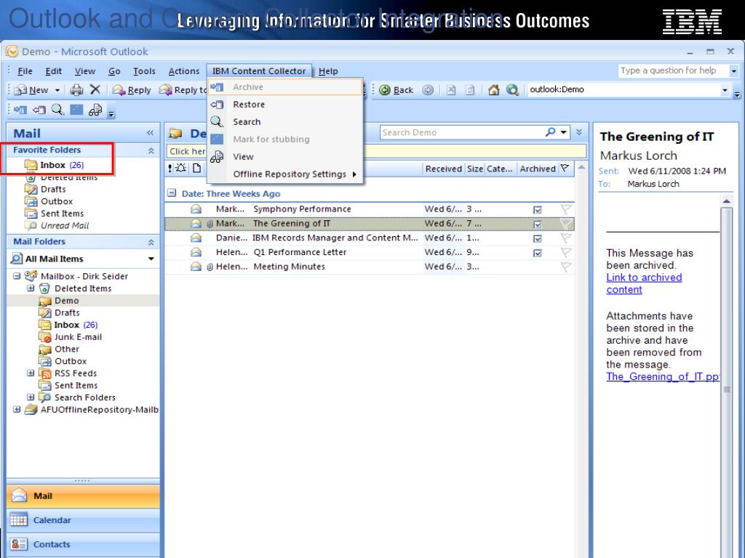Open the All Mail Items dropdown

click(x=151, y=259)
